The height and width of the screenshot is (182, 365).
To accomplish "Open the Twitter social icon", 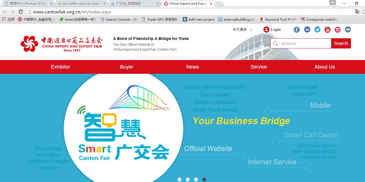I will coord(317,30).
